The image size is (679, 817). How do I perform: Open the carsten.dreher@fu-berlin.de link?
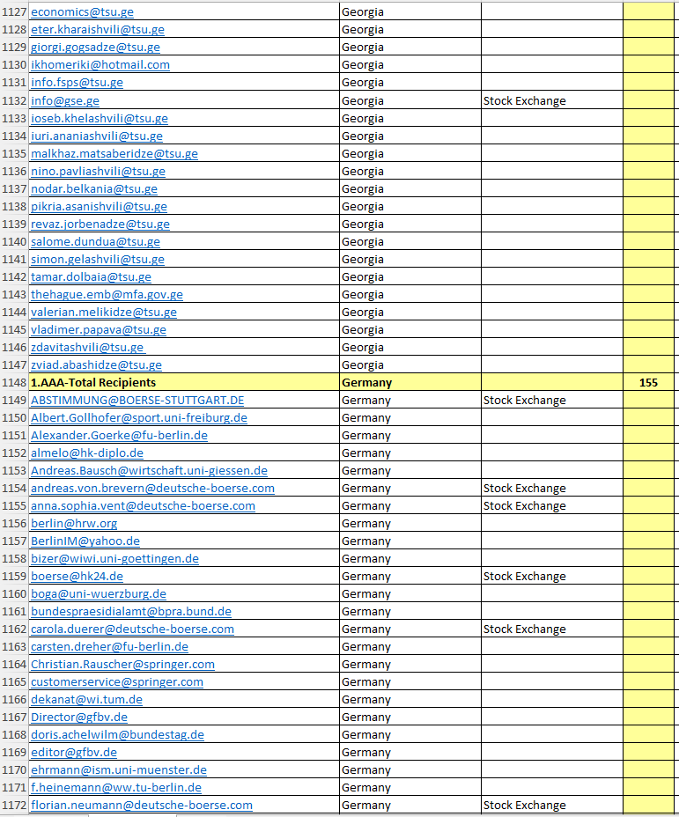[x=109, y=646]
